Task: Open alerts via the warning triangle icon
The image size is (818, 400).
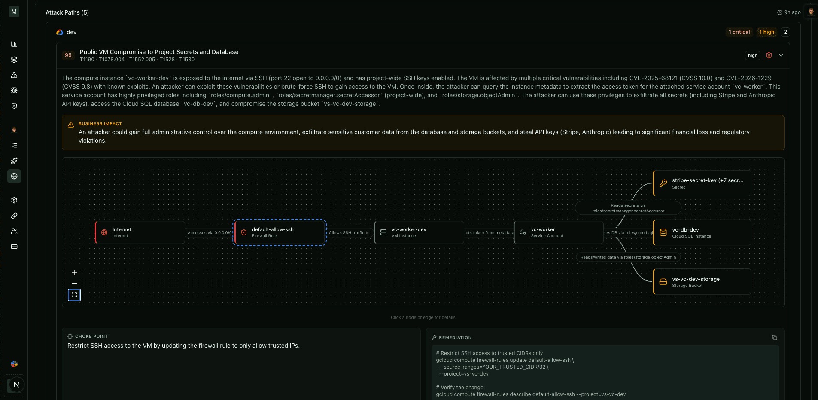Action: pyautogui.click(x=14, y=75)
